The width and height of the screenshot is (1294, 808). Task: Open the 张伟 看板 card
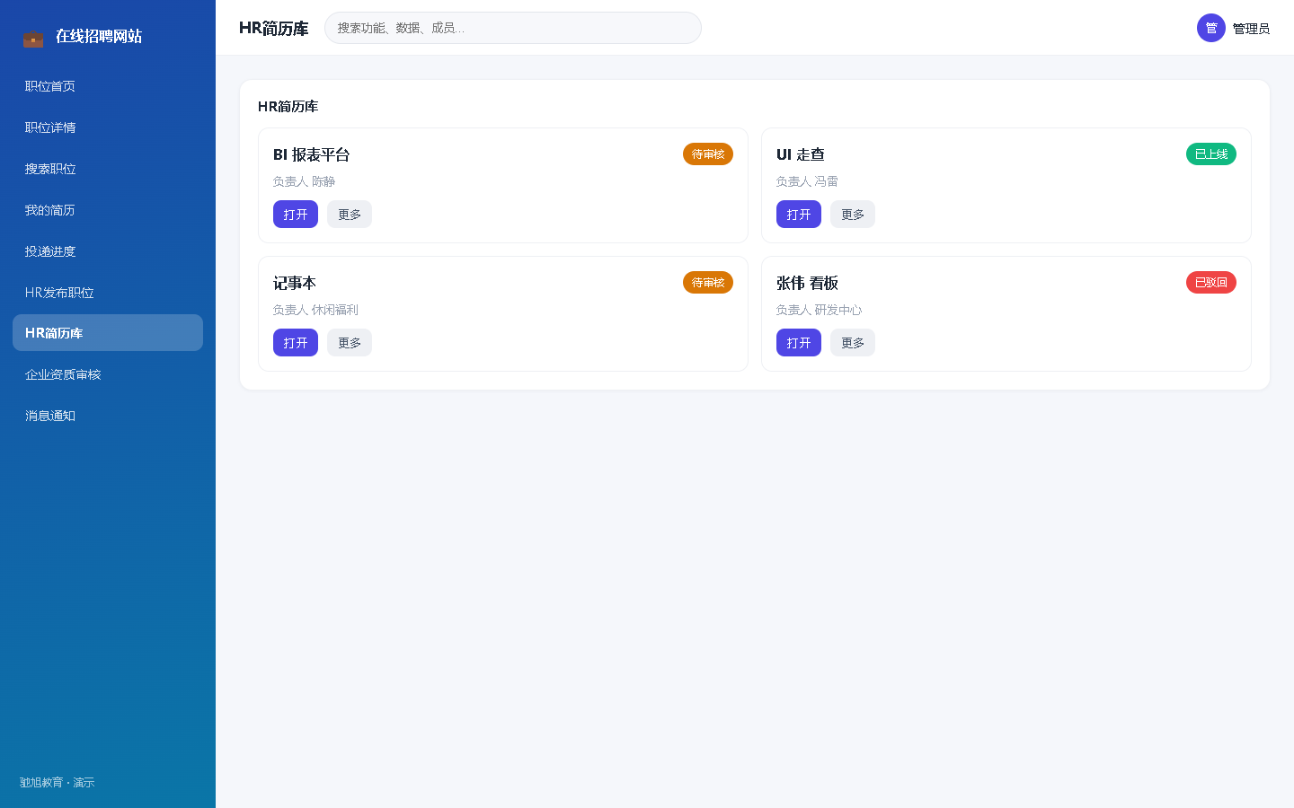(799, 343)
